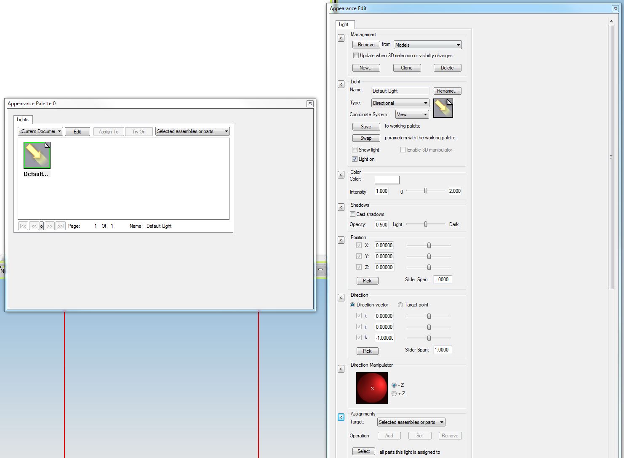Click the Intensity maximum field 2.000
The image size is (624, 458).
(x=455, y=191)
